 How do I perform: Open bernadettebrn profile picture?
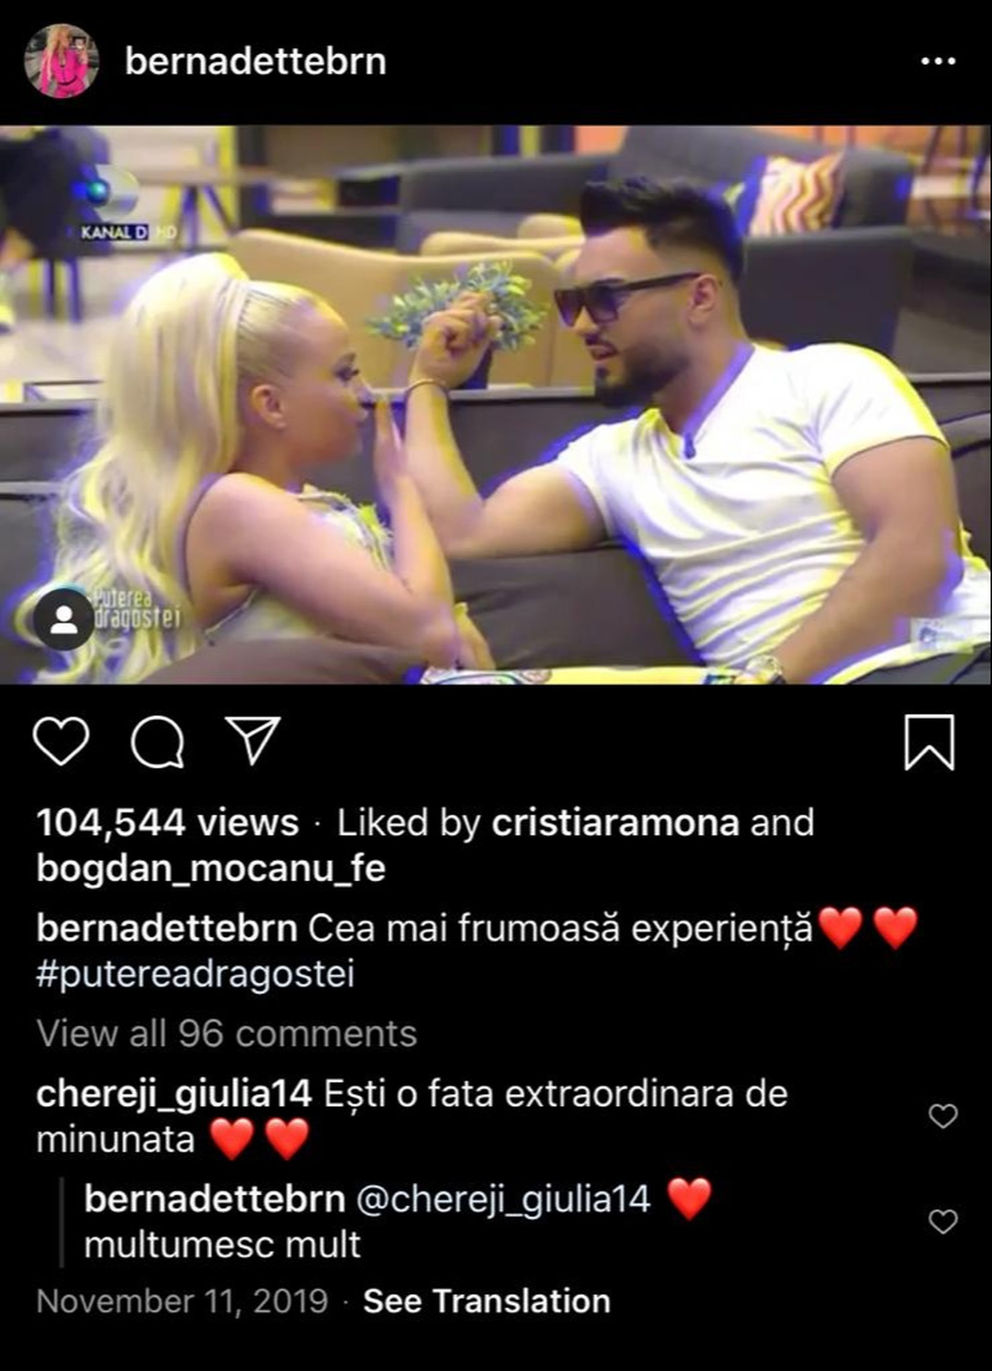[61, 61]
